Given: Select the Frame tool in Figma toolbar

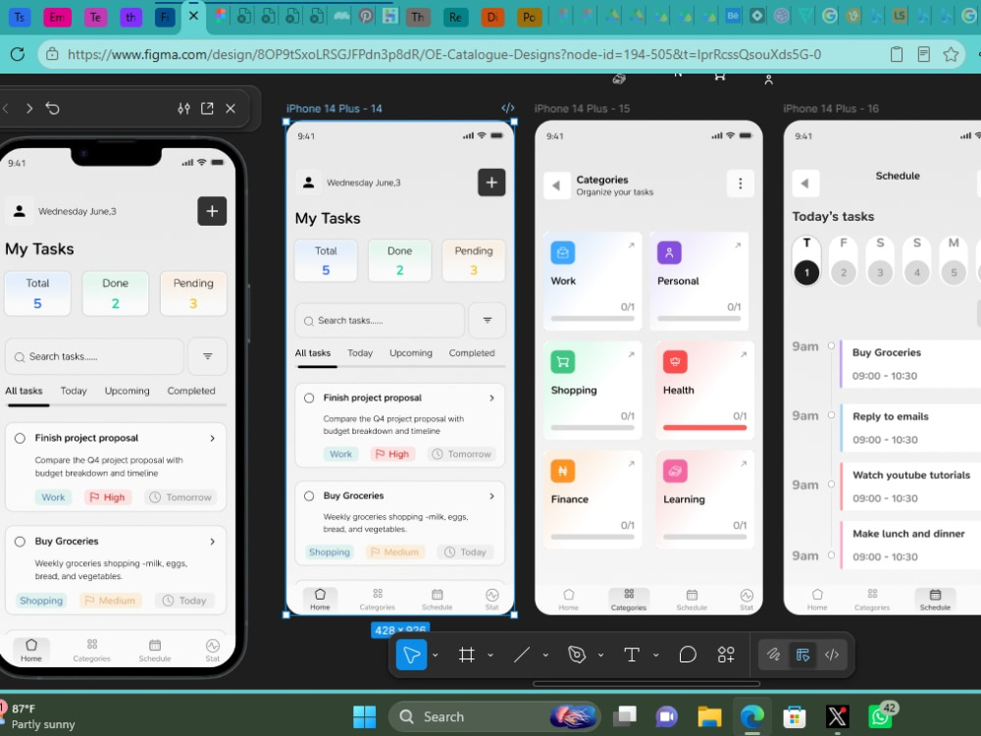Looking at the screenshot, I should pyautogui.click(x=466, y=655).
